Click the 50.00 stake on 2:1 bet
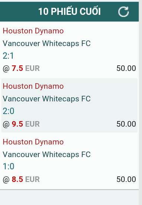Viewport: 142px width, 205px height. coord(126,68)
